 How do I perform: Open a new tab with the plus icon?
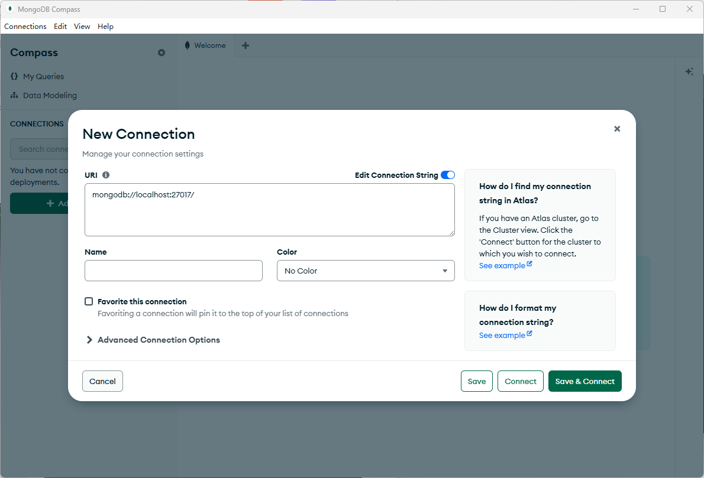tap(245, 45)
